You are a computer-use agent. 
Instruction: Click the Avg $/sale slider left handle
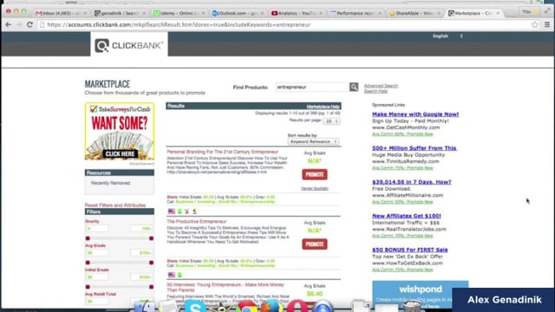(x=88, y=263)
